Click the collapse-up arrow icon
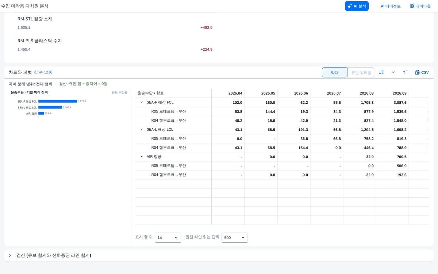The image size is (438, 274). (x=405, y=72)
